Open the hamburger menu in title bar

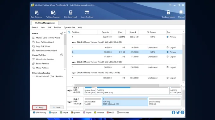pos(170,5)
